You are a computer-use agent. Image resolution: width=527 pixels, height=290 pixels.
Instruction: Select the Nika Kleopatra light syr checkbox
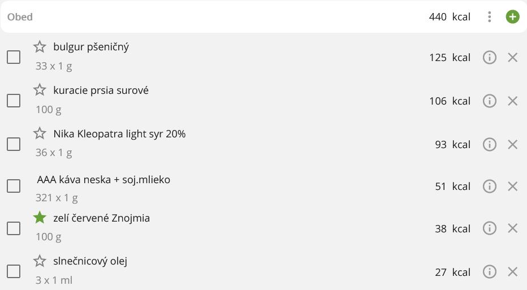(x=14, y=144)
